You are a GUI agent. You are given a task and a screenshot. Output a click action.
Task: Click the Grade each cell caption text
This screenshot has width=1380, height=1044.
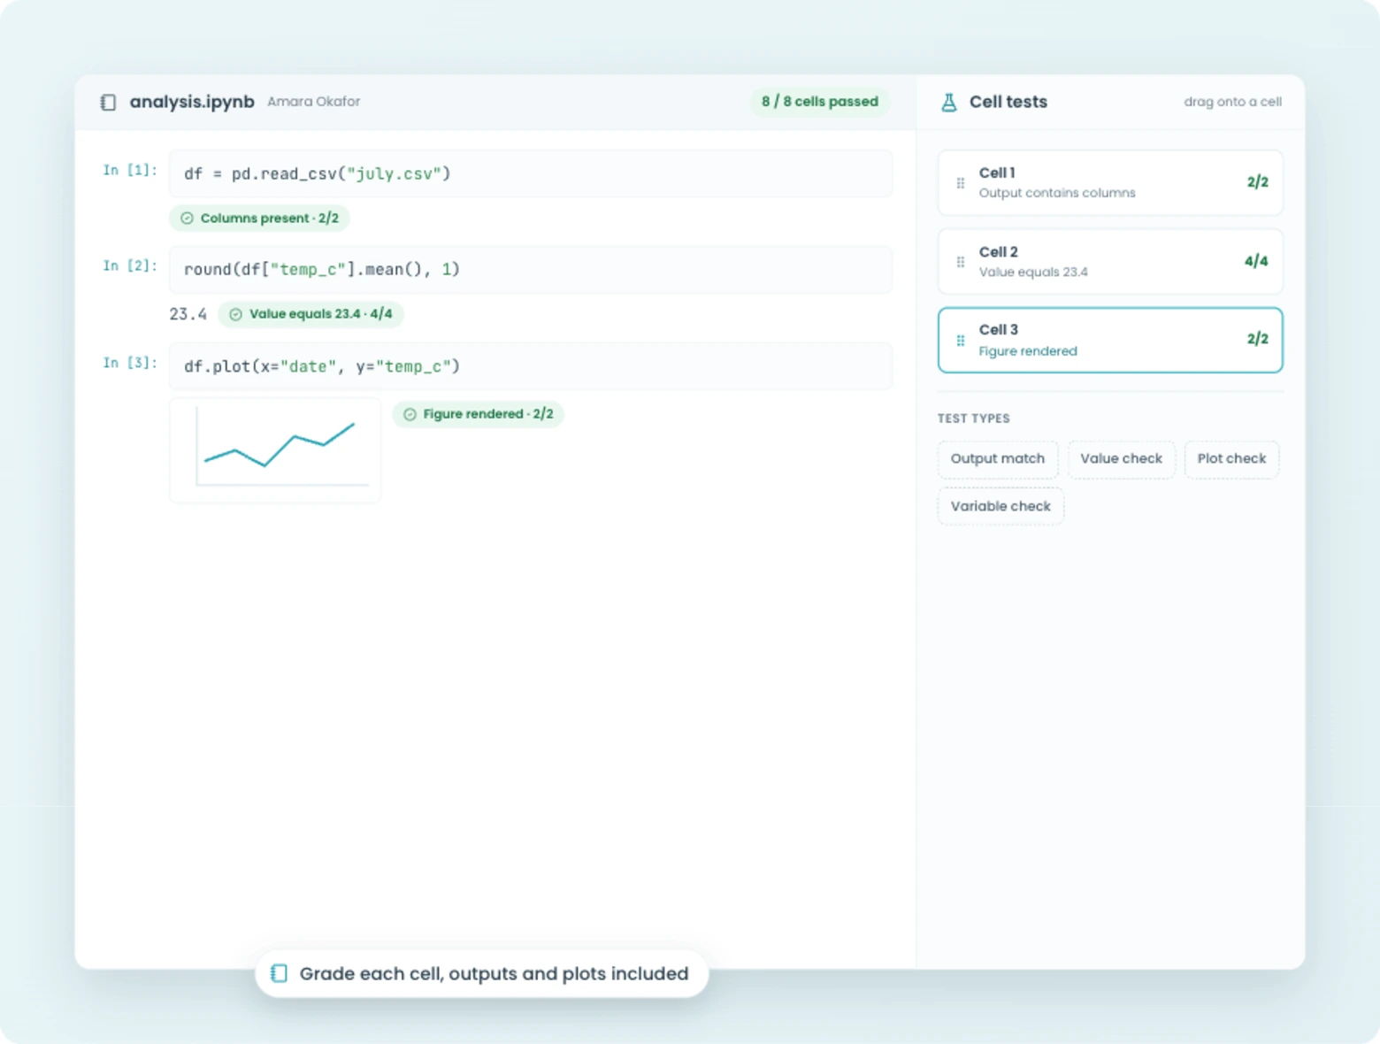tap(494, 973)
